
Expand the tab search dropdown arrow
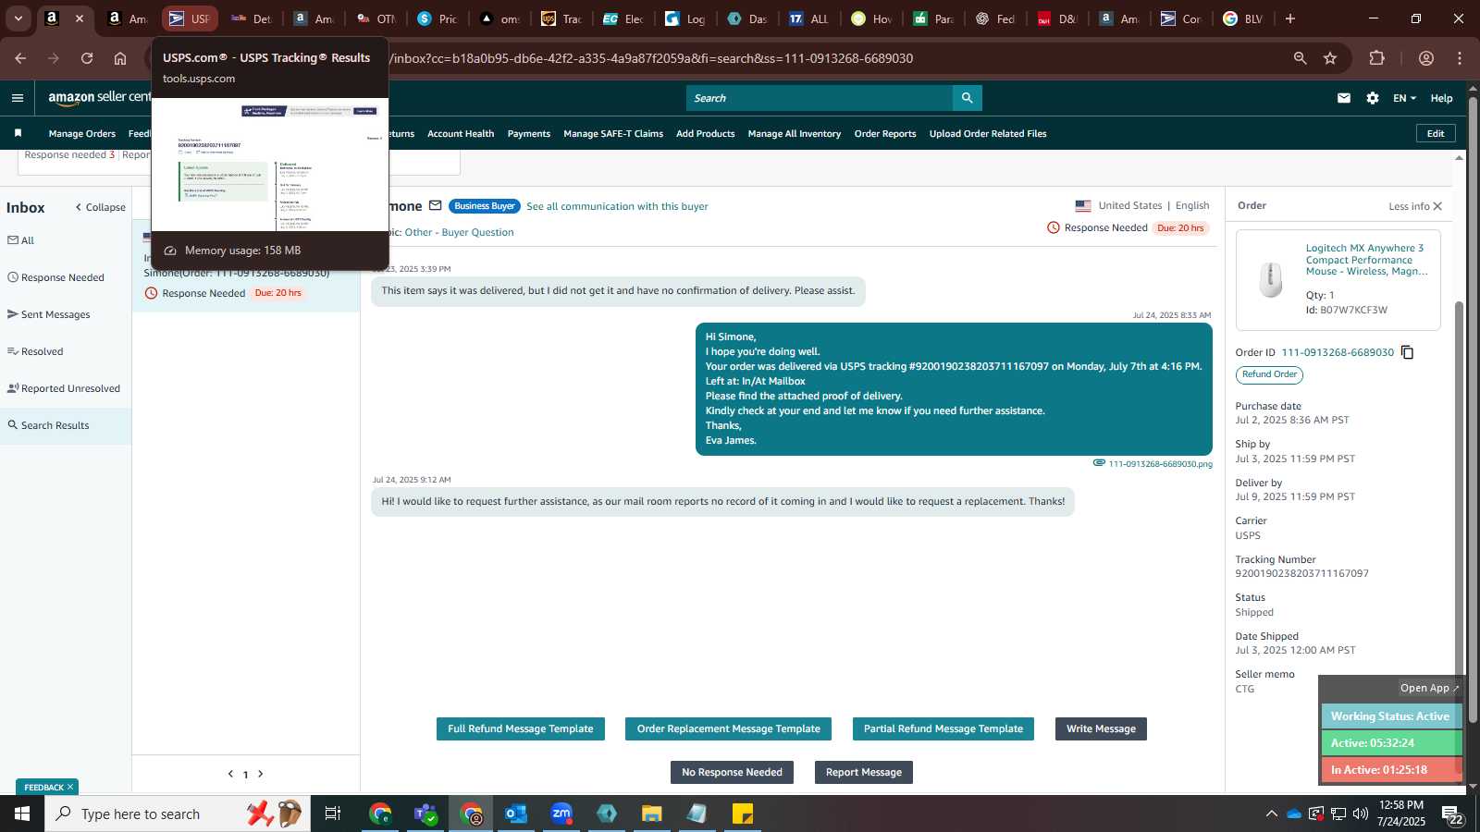tap(18, 18)
